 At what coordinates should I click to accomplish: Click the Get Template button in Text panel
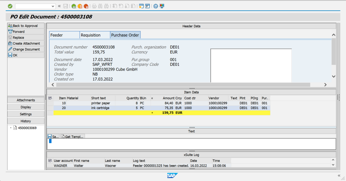[x=73, y=136]
